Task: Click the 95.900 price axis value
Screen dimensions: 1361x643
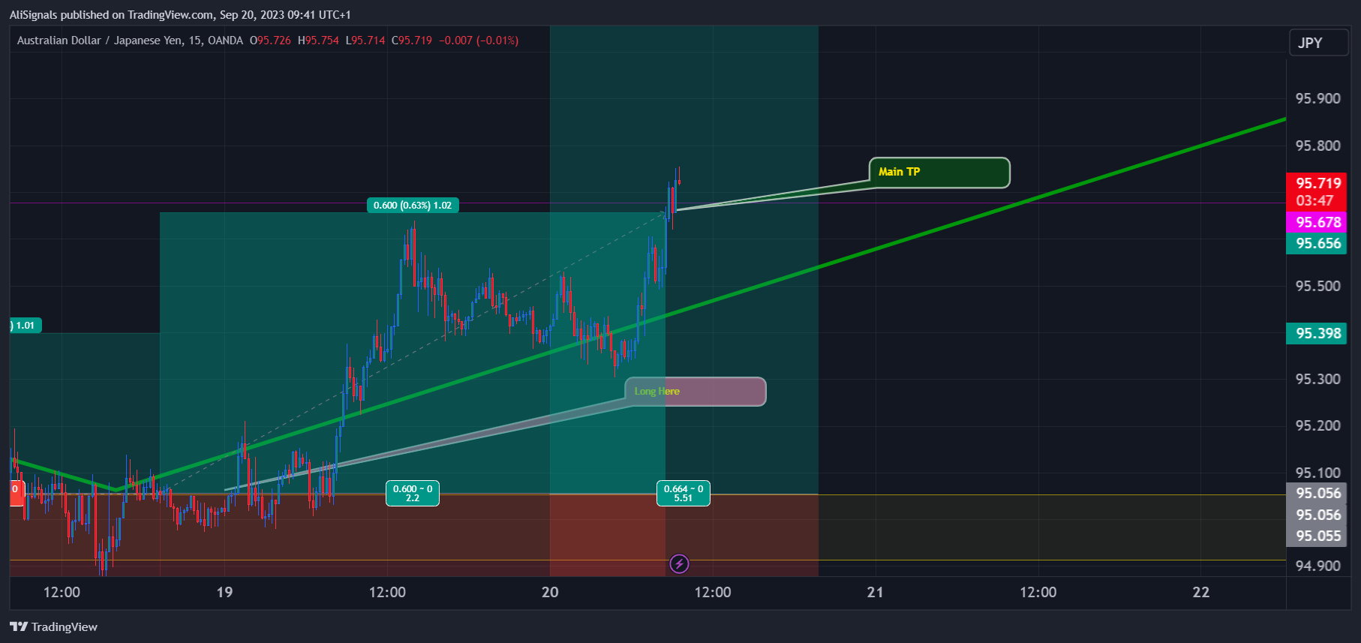Action: 1317,99
